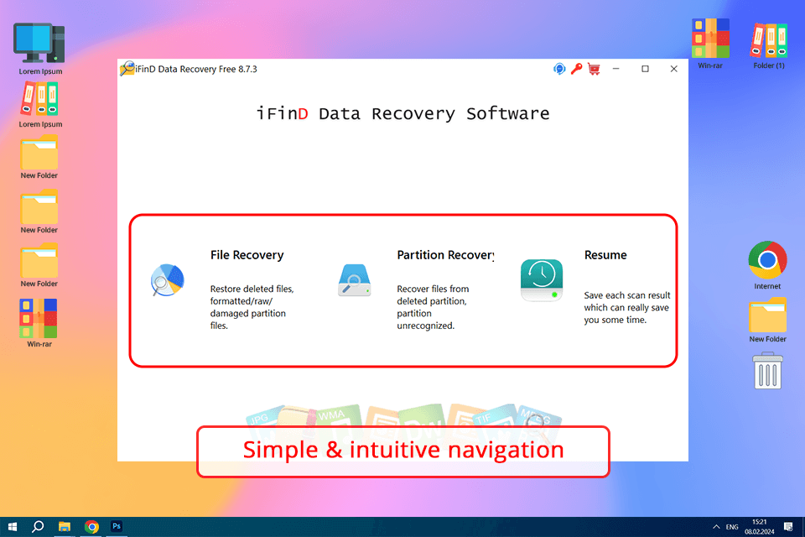
Task: Close the iFinD Data Recovery window
Action: click(x=673, y=69)
